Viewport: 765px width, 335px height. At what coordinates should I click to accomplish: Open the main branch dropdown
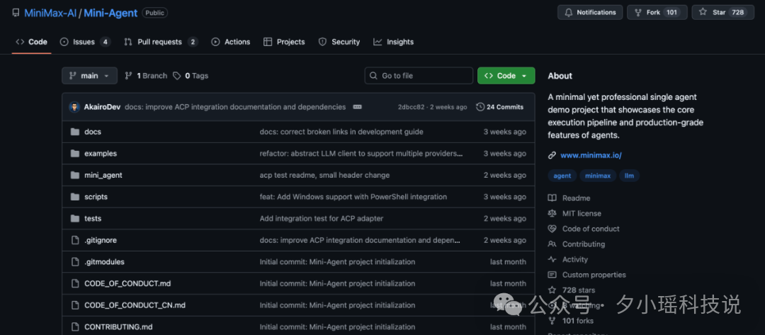[90, 76]
